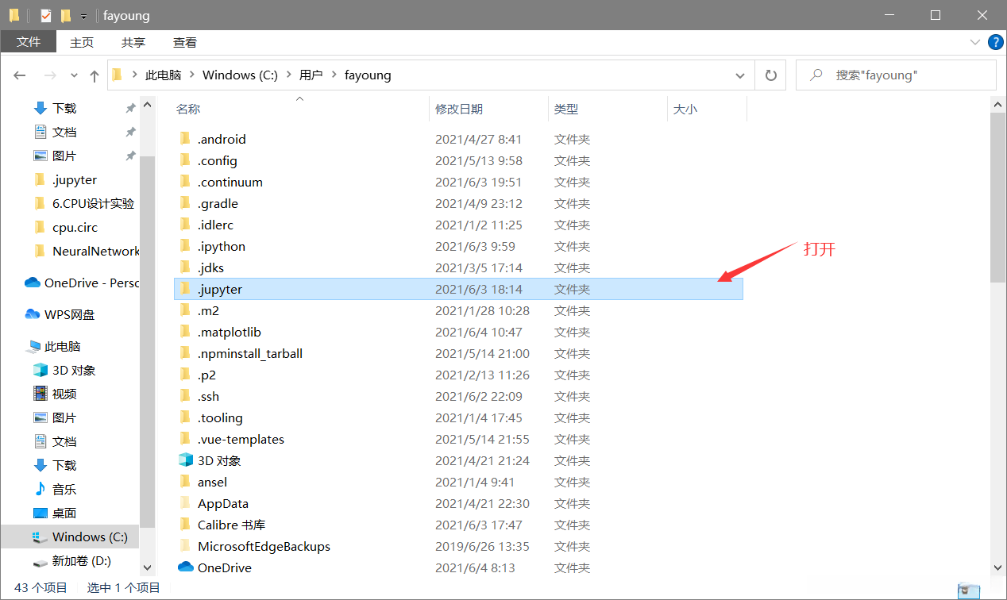
Task: Open cpu.circ in navigation pane
Action: (75, 227)
